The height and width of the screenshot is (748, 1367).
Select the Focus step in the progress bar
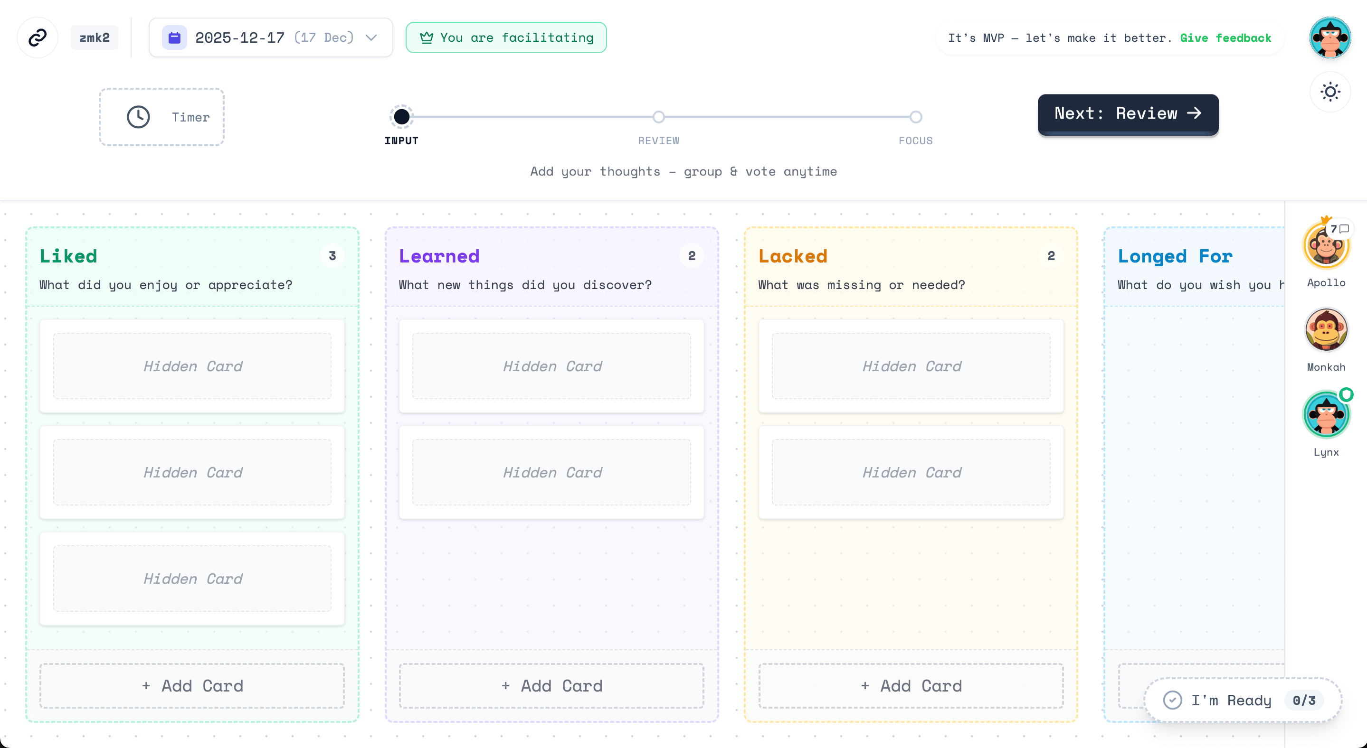click(x=915, y=117)
